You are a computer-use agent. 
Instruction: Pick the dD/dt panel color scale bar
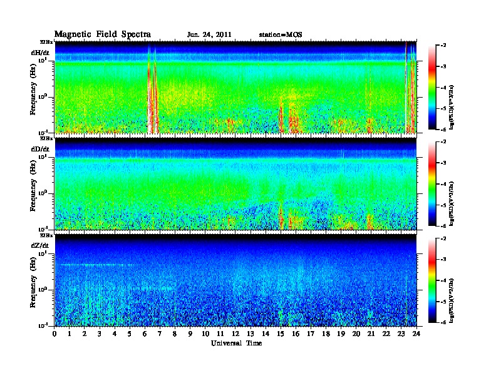432,184
